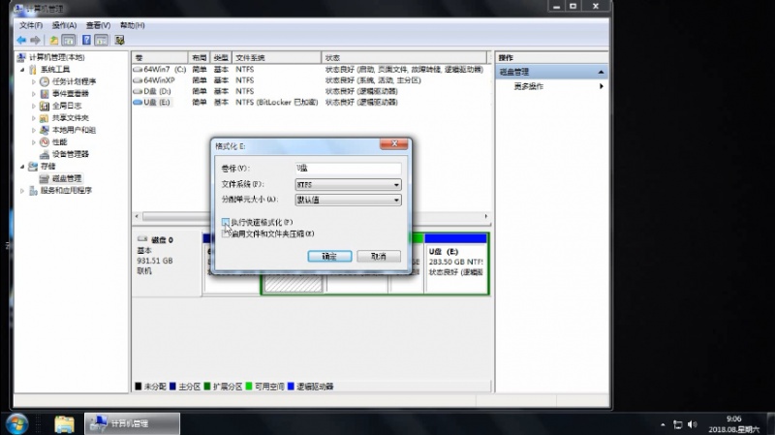775x435 pixels.
Task: Select the 64WinXP volume row
Action: [x=310, y=80]
